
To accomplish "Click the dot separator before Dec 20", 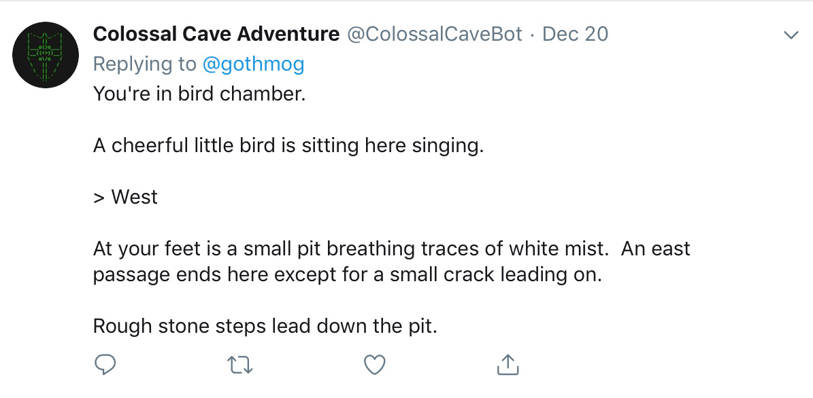I will pyautogui.click(x=533, y=35).
